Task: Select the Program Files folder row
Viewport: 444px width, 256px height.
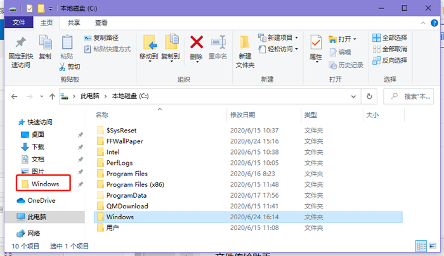Action: [x=248, y=174]
